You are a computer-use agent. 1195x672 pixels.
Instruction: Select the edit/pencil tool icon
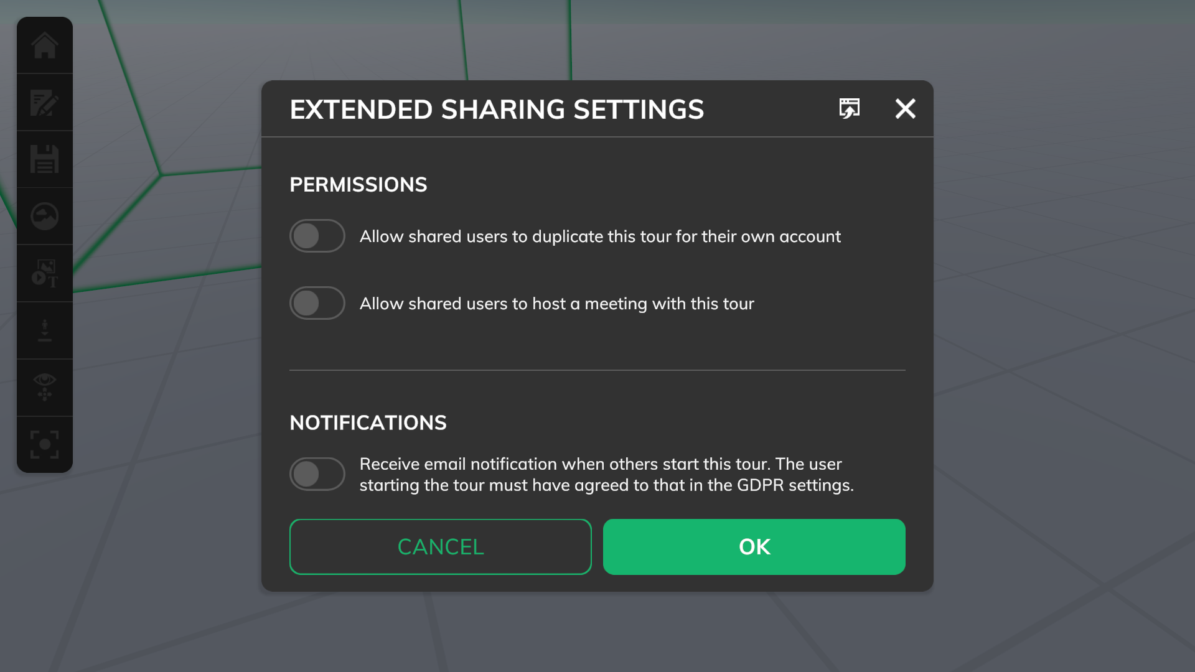tap(44, 103)
